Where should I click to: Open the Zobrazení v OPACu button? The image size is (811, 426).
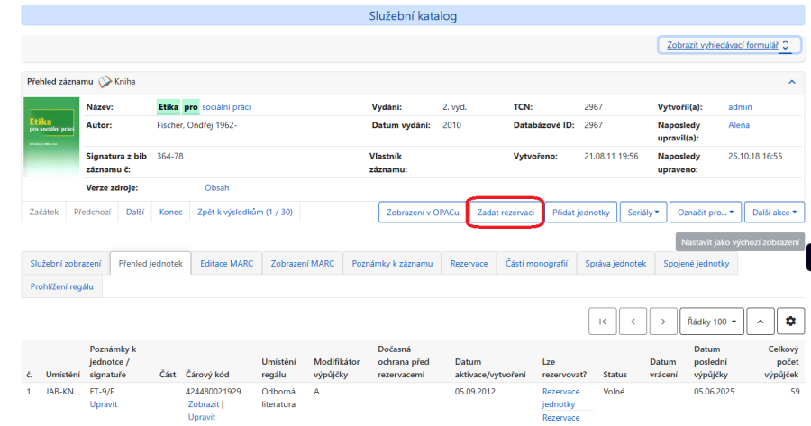423,212
